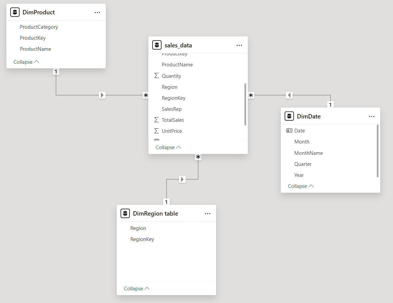
Task: Click the sales_data field list scrollbar
Action: point(245,104)
